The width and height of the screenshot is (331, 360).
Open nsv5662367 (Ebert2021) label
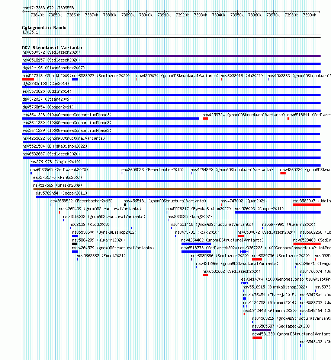(101, 256)
